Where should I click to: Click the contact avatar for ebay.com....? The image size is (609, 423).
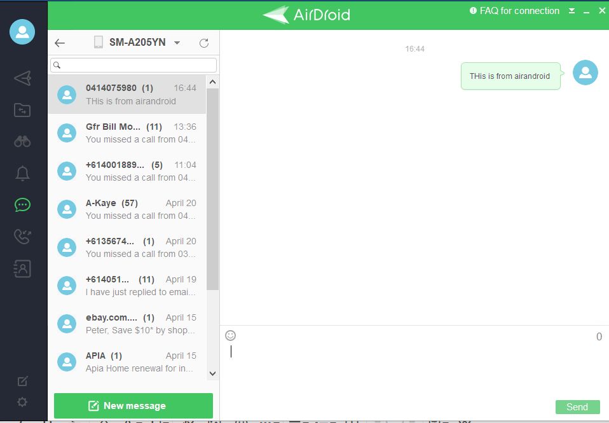[x=67, y=324]
